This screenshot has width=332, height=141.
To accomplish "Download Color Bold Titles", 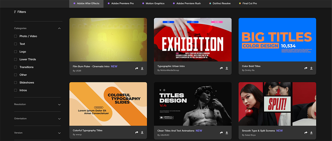I will [312, 68].
